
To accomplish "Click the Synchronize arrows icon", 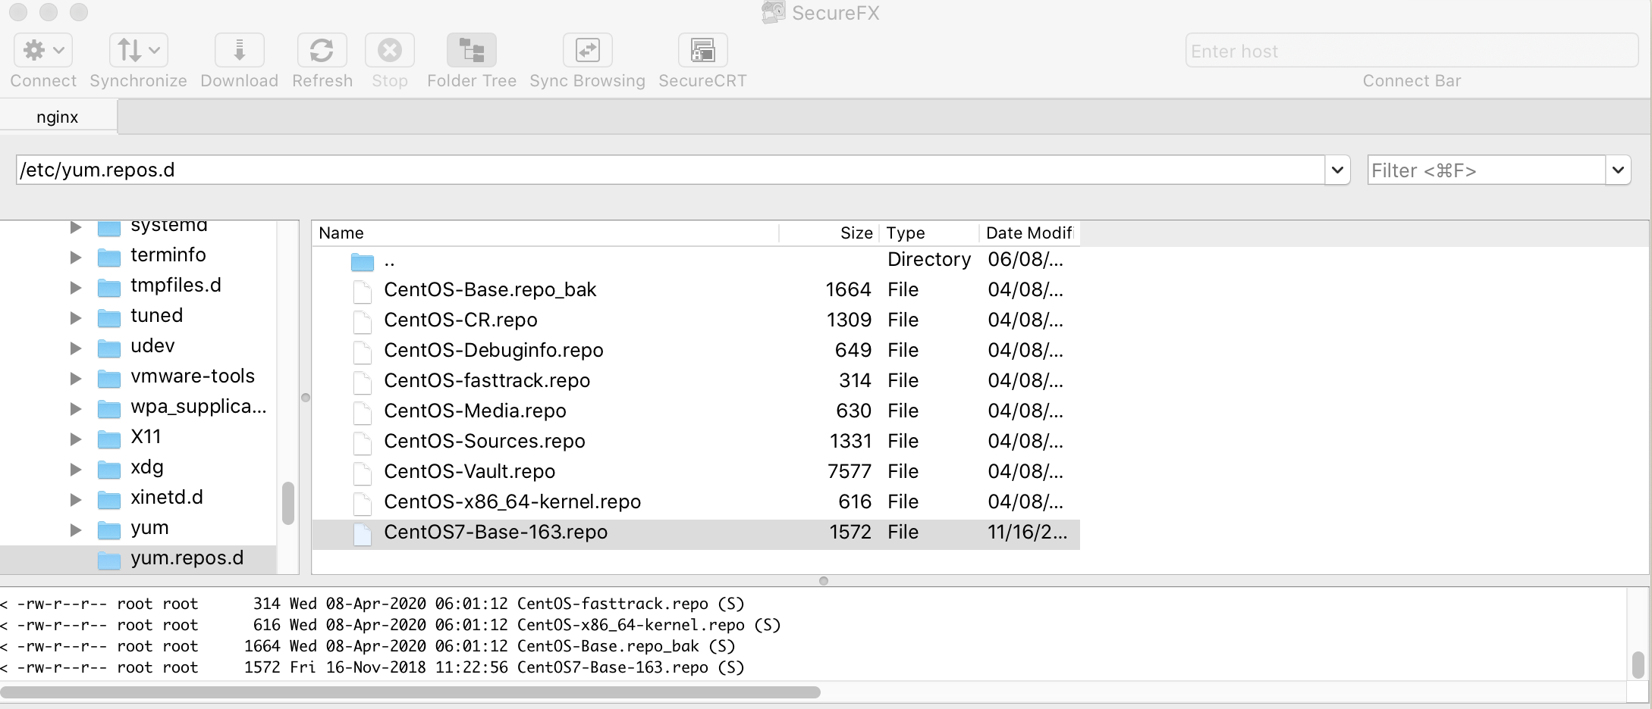I will click(x=138, y=50).
